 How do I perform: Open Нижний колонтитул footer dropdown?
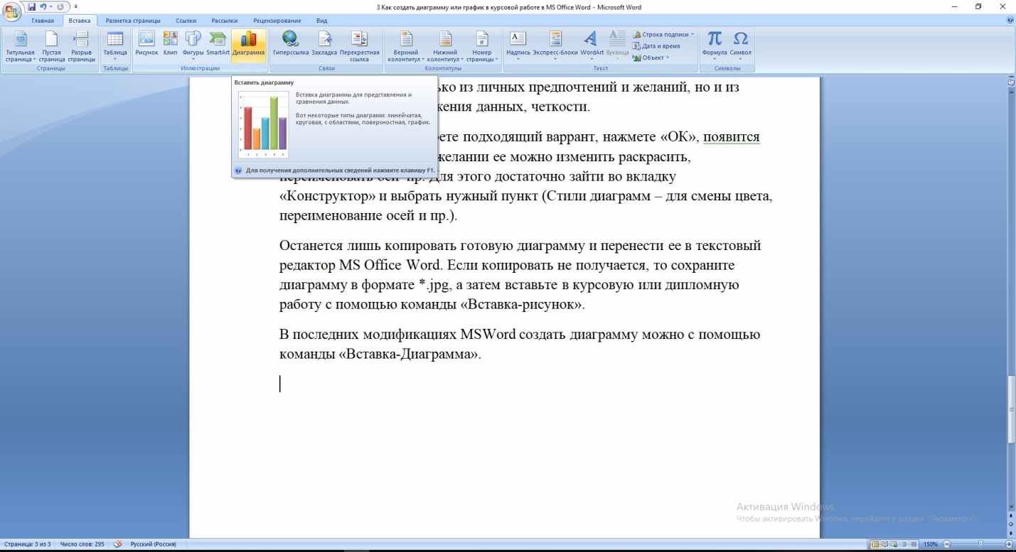(x=445, y=45)
